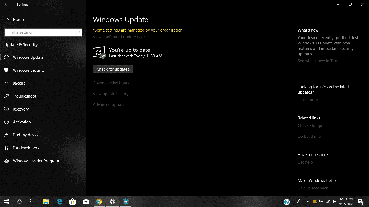369x207 pixels.
Task: Click the battery status tray icon
Action: (321, 202)
